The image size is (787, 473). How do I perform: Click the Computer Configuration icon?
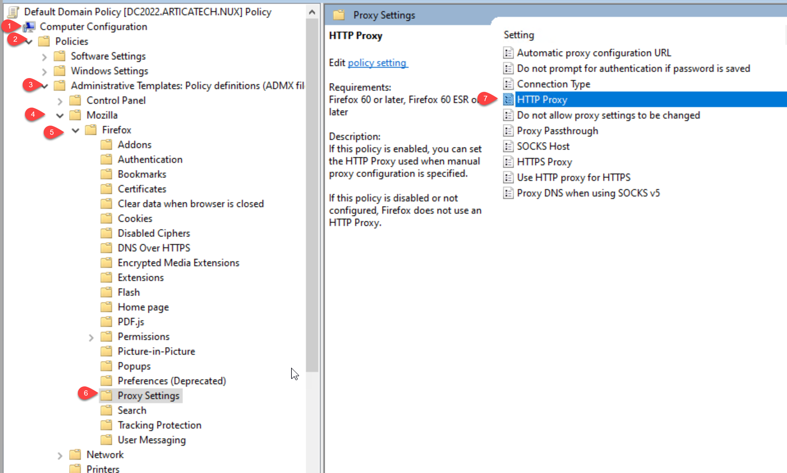click(29, 27)
